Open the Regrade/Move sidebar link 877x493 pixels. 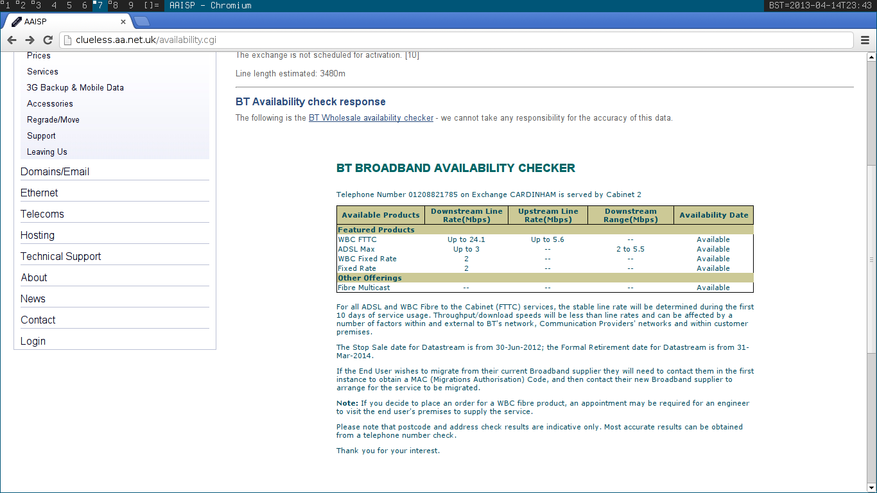53,120
